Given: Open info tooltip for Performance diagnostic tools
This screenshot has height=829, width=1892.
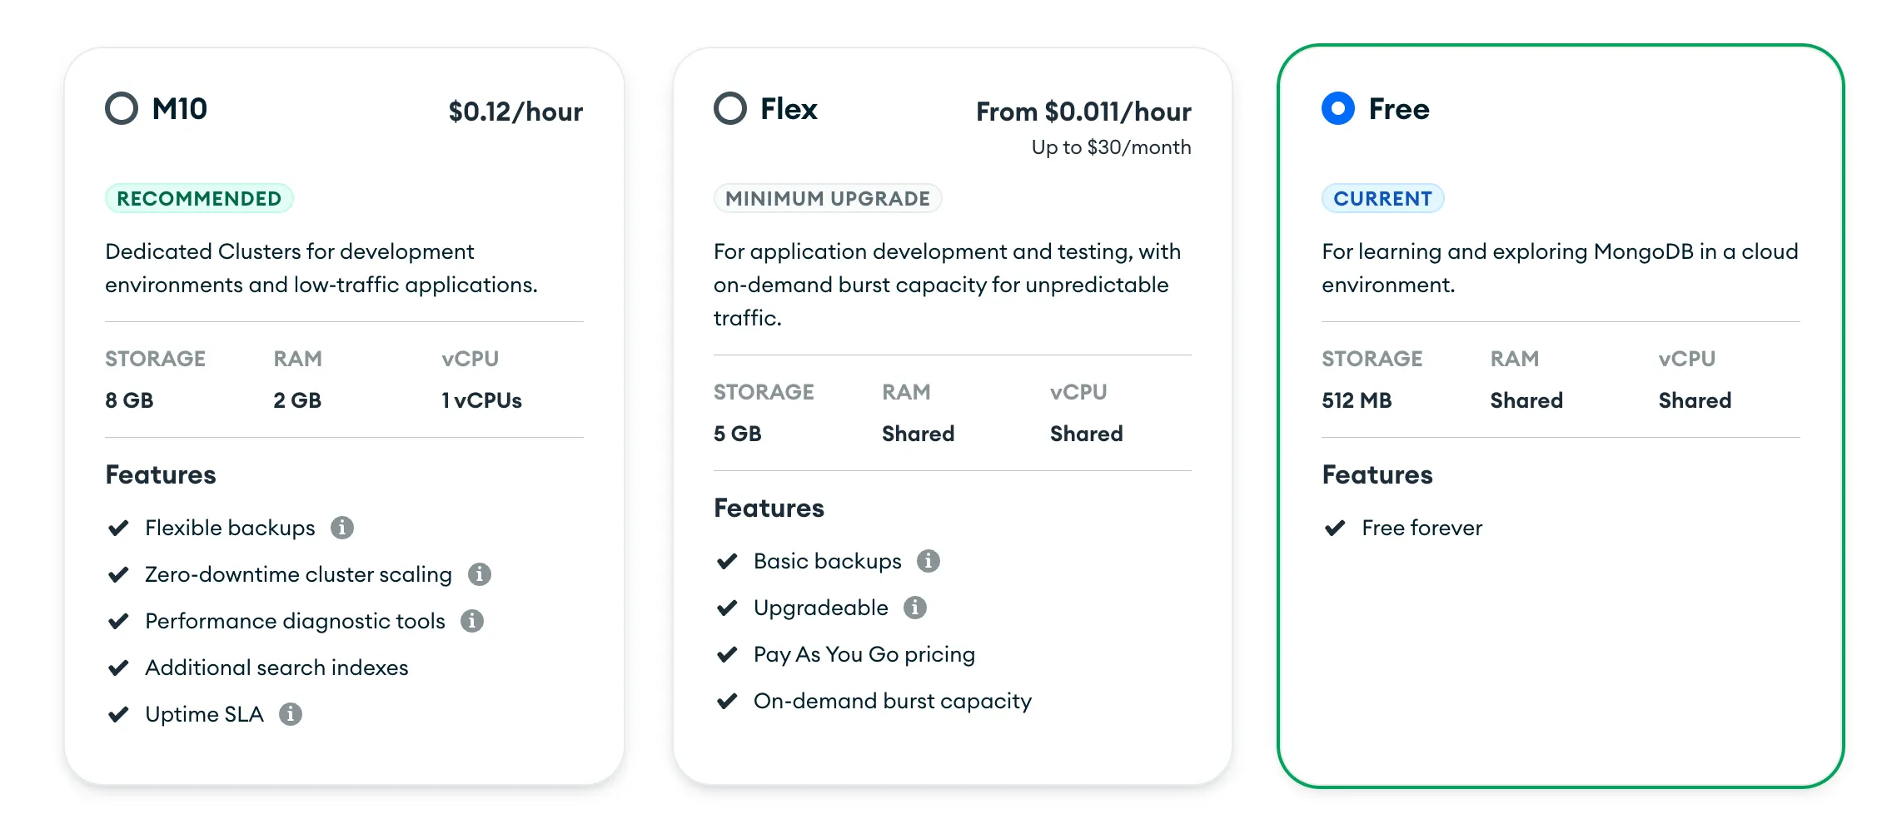Looking at the screenshot, I should 472,621.
